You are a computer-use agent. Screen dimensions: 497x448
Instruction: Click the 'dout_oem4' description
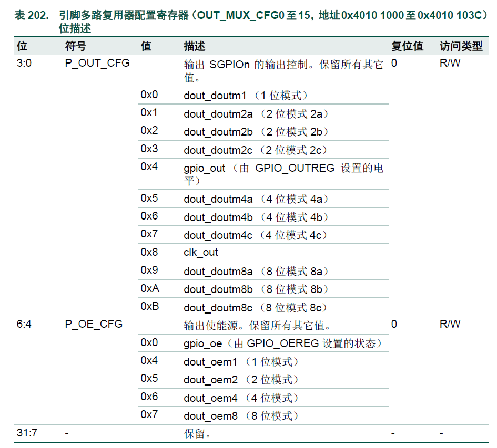coord(241,398)
